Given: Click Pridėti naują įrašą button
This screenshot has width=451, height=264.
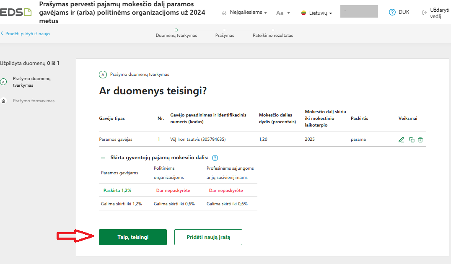Looking at the screenshot, I should pyautogui.click(x=208, y=237).
